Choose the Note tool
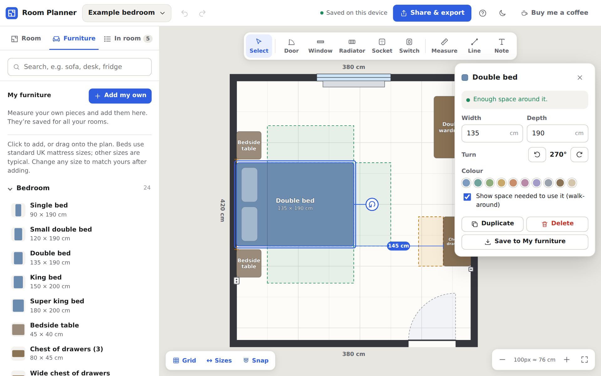This screenshot has width=601, height=376. click(501, 46)
